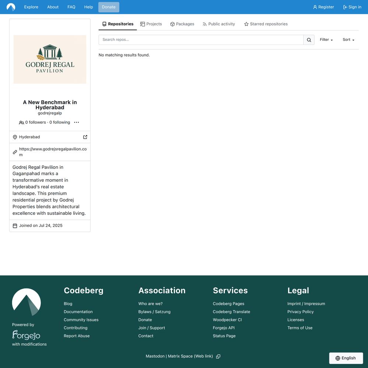
Task: Open the Who are we? link
Action: click(x=151, y=304)
